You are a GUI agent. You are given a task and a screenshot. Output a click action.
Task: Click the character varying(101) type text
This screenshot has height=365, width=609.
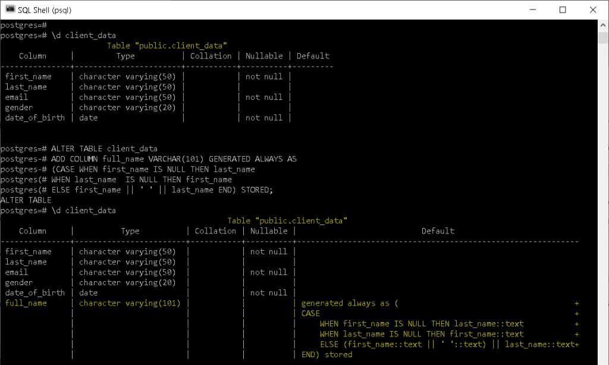130,302
